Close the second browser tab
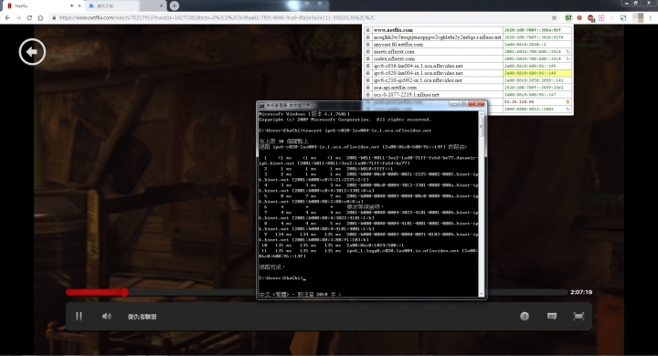This screenshot has width=658, height=356. click(x=161, y=5)
